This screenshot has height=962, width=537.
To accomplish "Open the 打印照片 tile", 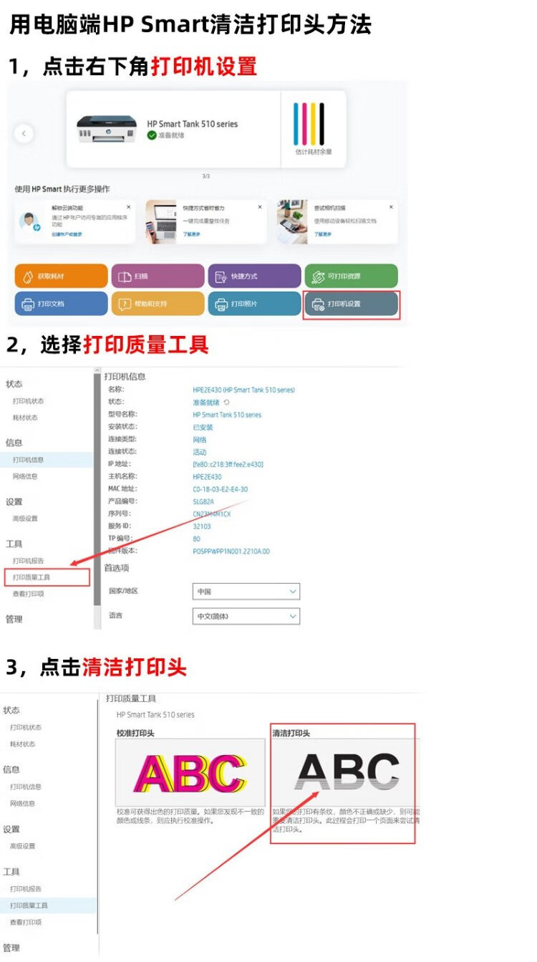I will coord(254,304).
